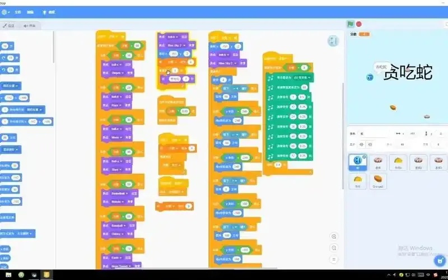Open the globe language menu

5,12
